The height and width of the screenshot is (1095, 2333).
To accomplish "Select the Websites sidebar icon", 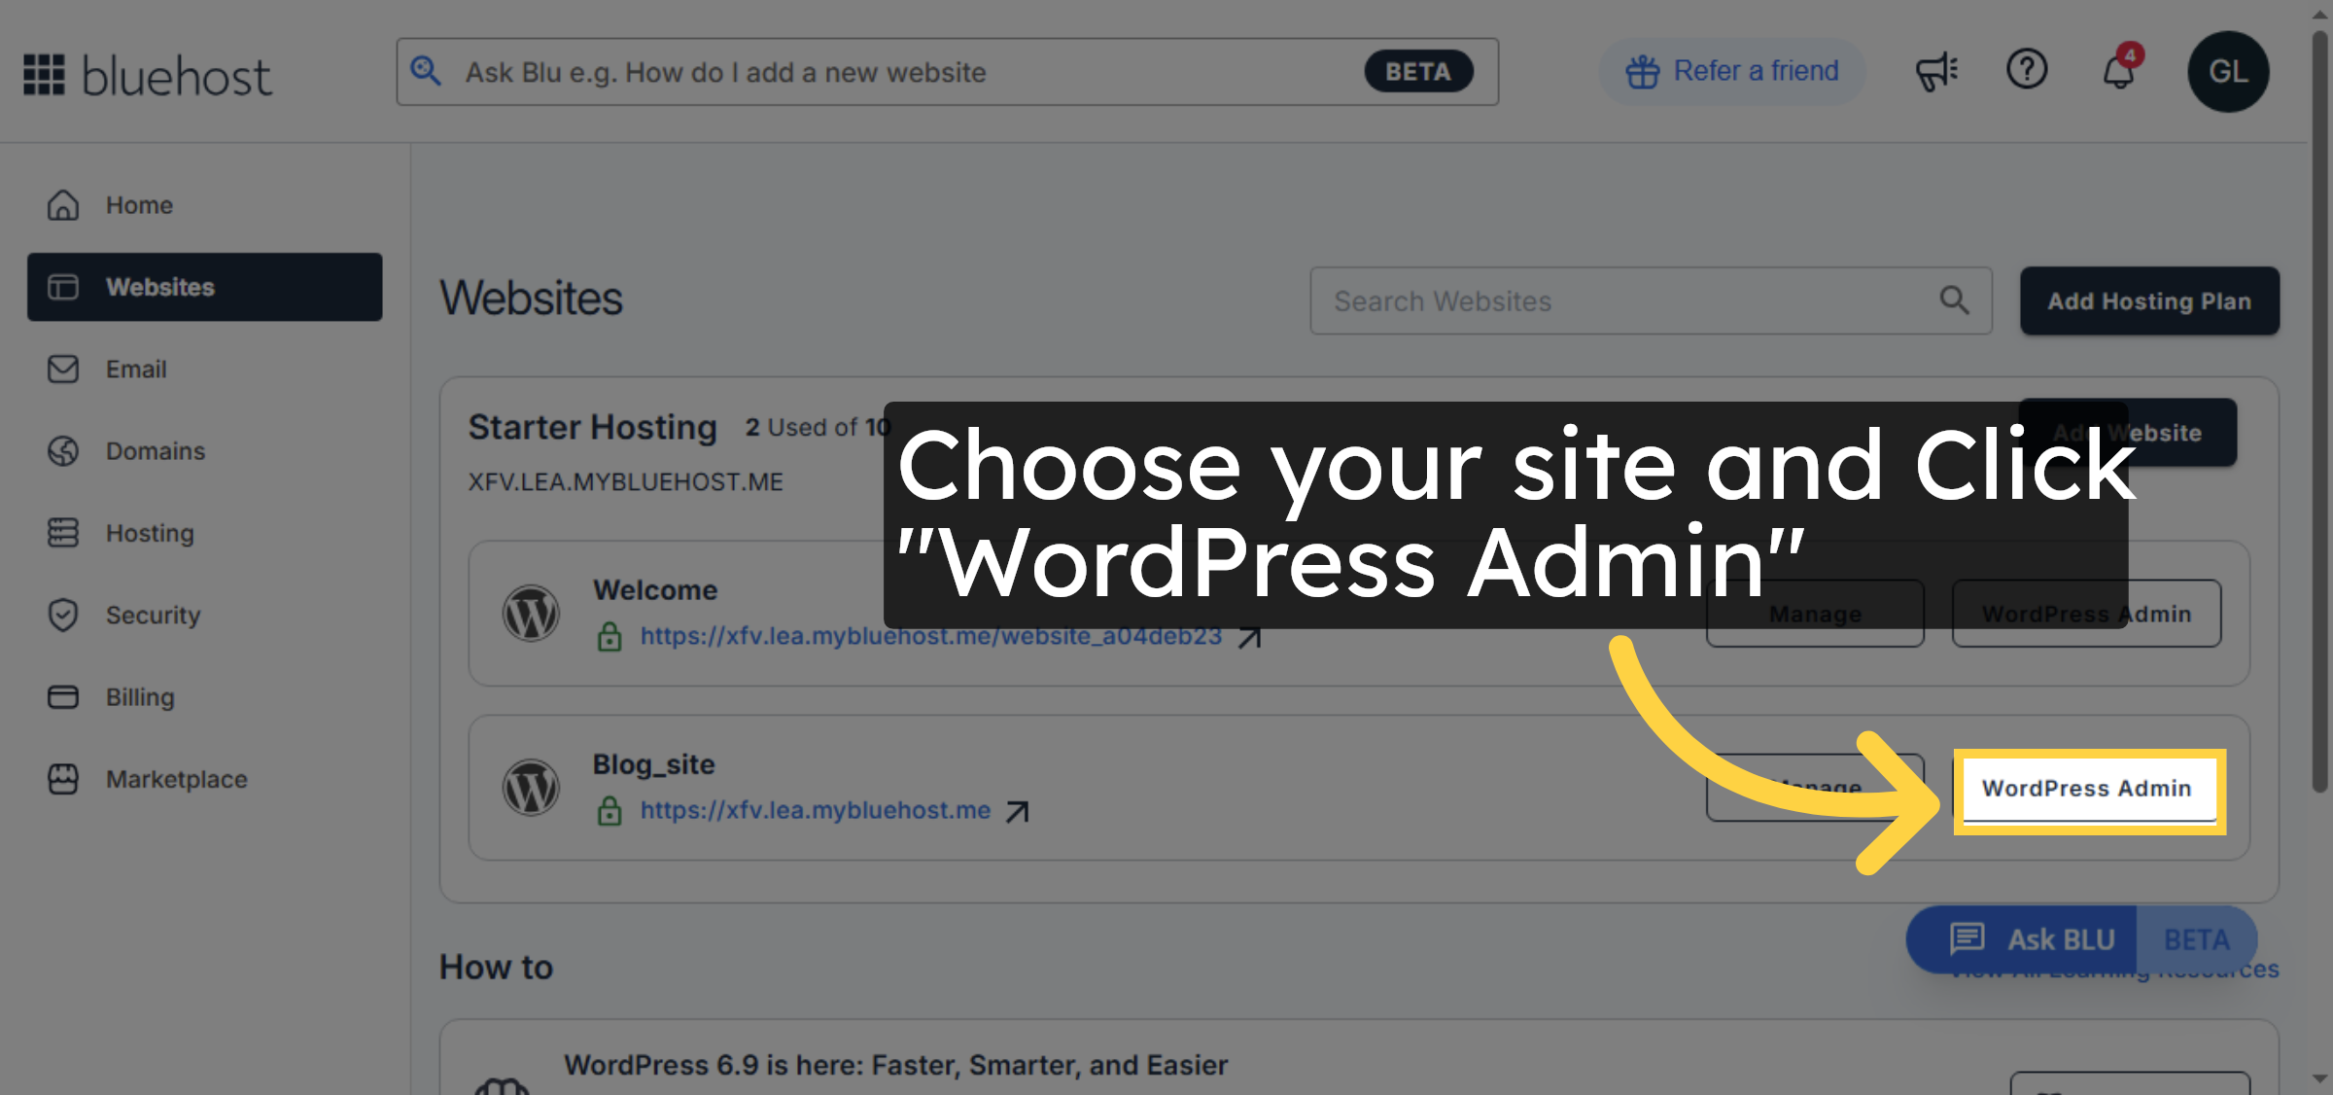I will [61, 287].
